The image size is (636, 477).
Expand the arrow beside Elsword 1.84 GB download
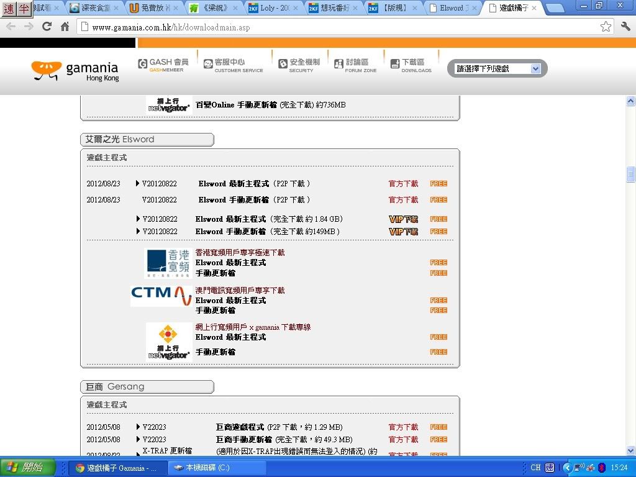138,219
